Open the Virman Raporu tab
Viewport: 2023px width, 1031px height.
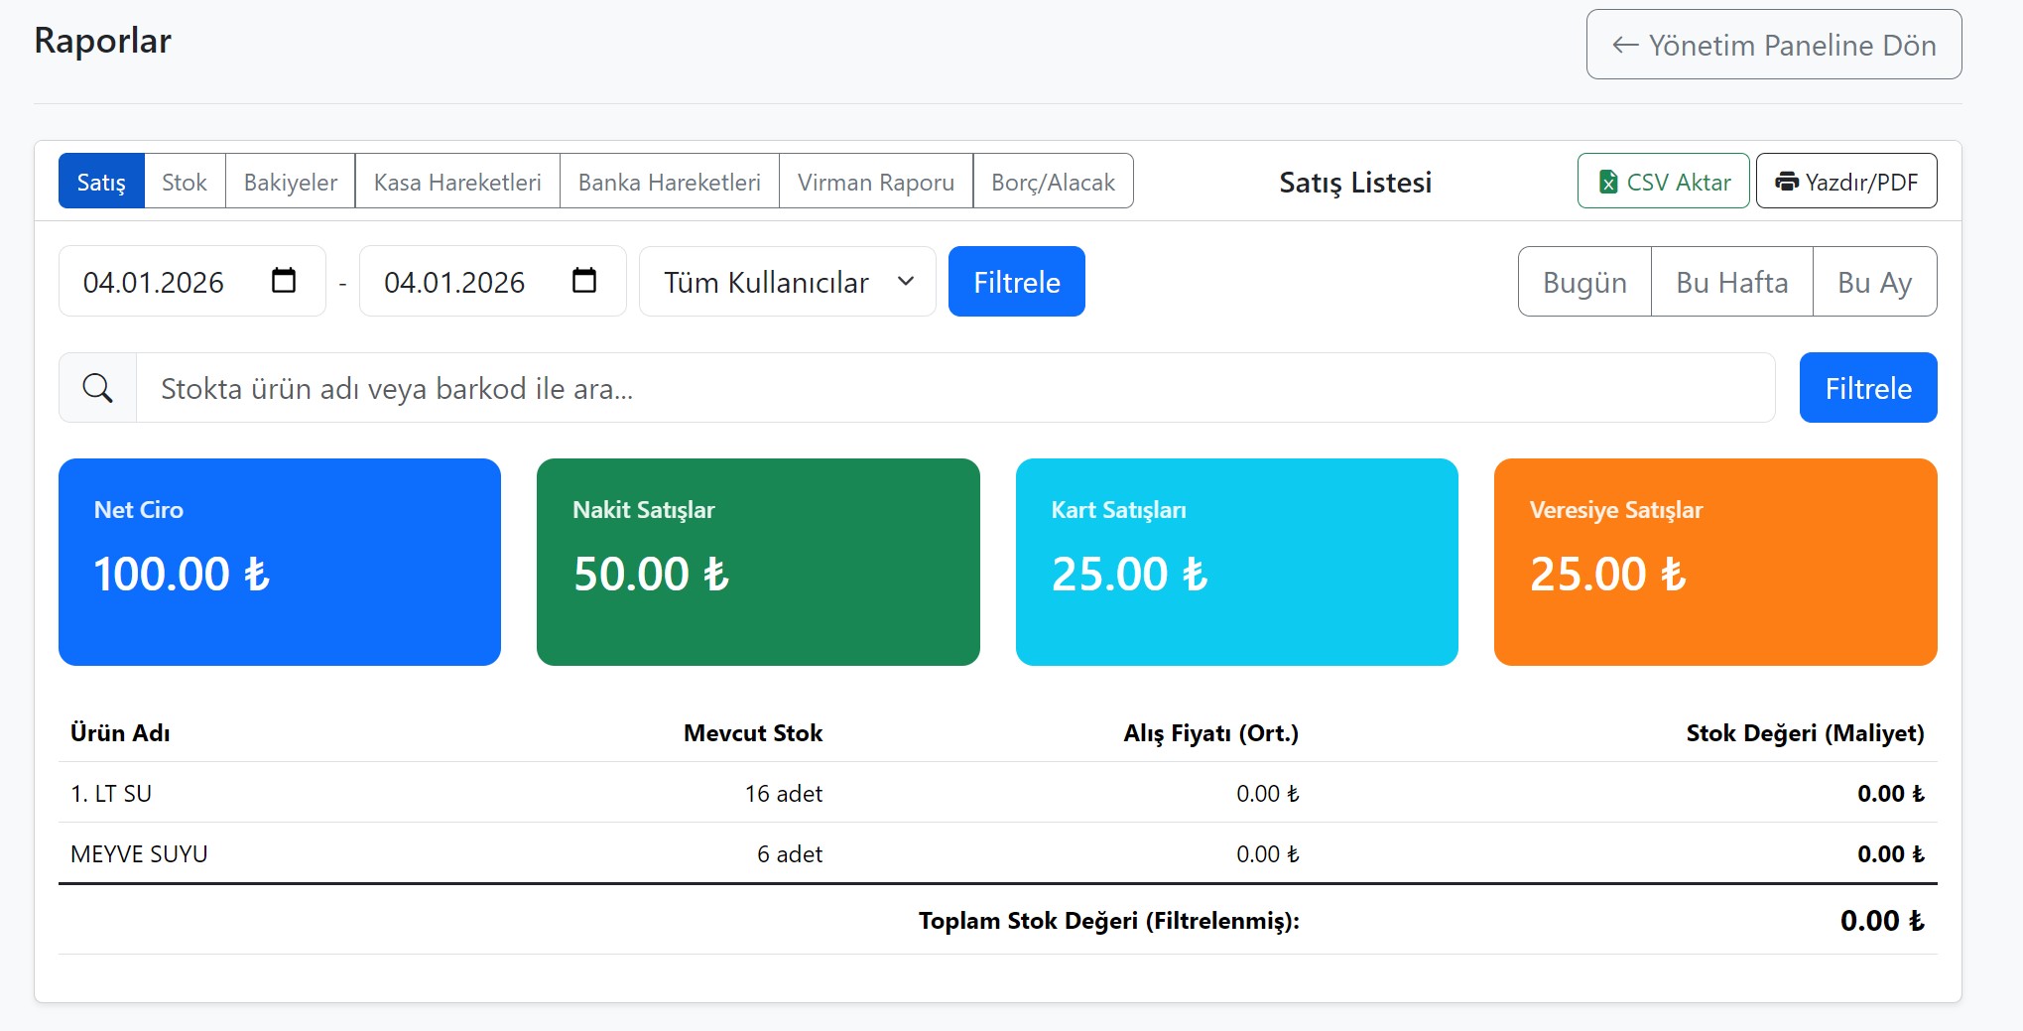(x=875, y=182)
